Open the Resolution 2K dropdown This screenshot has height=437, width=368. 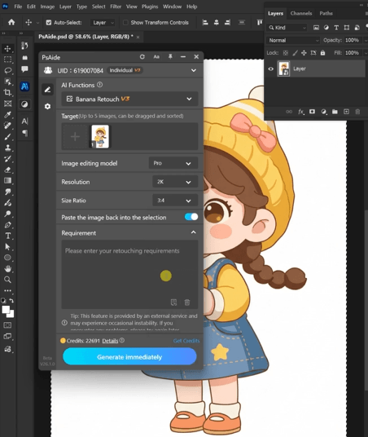click(x=175, y=182)
